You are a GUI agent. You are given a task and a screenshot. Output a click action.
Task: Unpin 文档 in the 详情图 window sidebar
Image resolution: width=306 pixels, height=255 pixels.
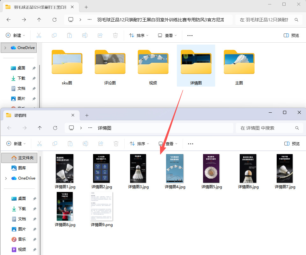pyautogui.click(x=34, y=219)
